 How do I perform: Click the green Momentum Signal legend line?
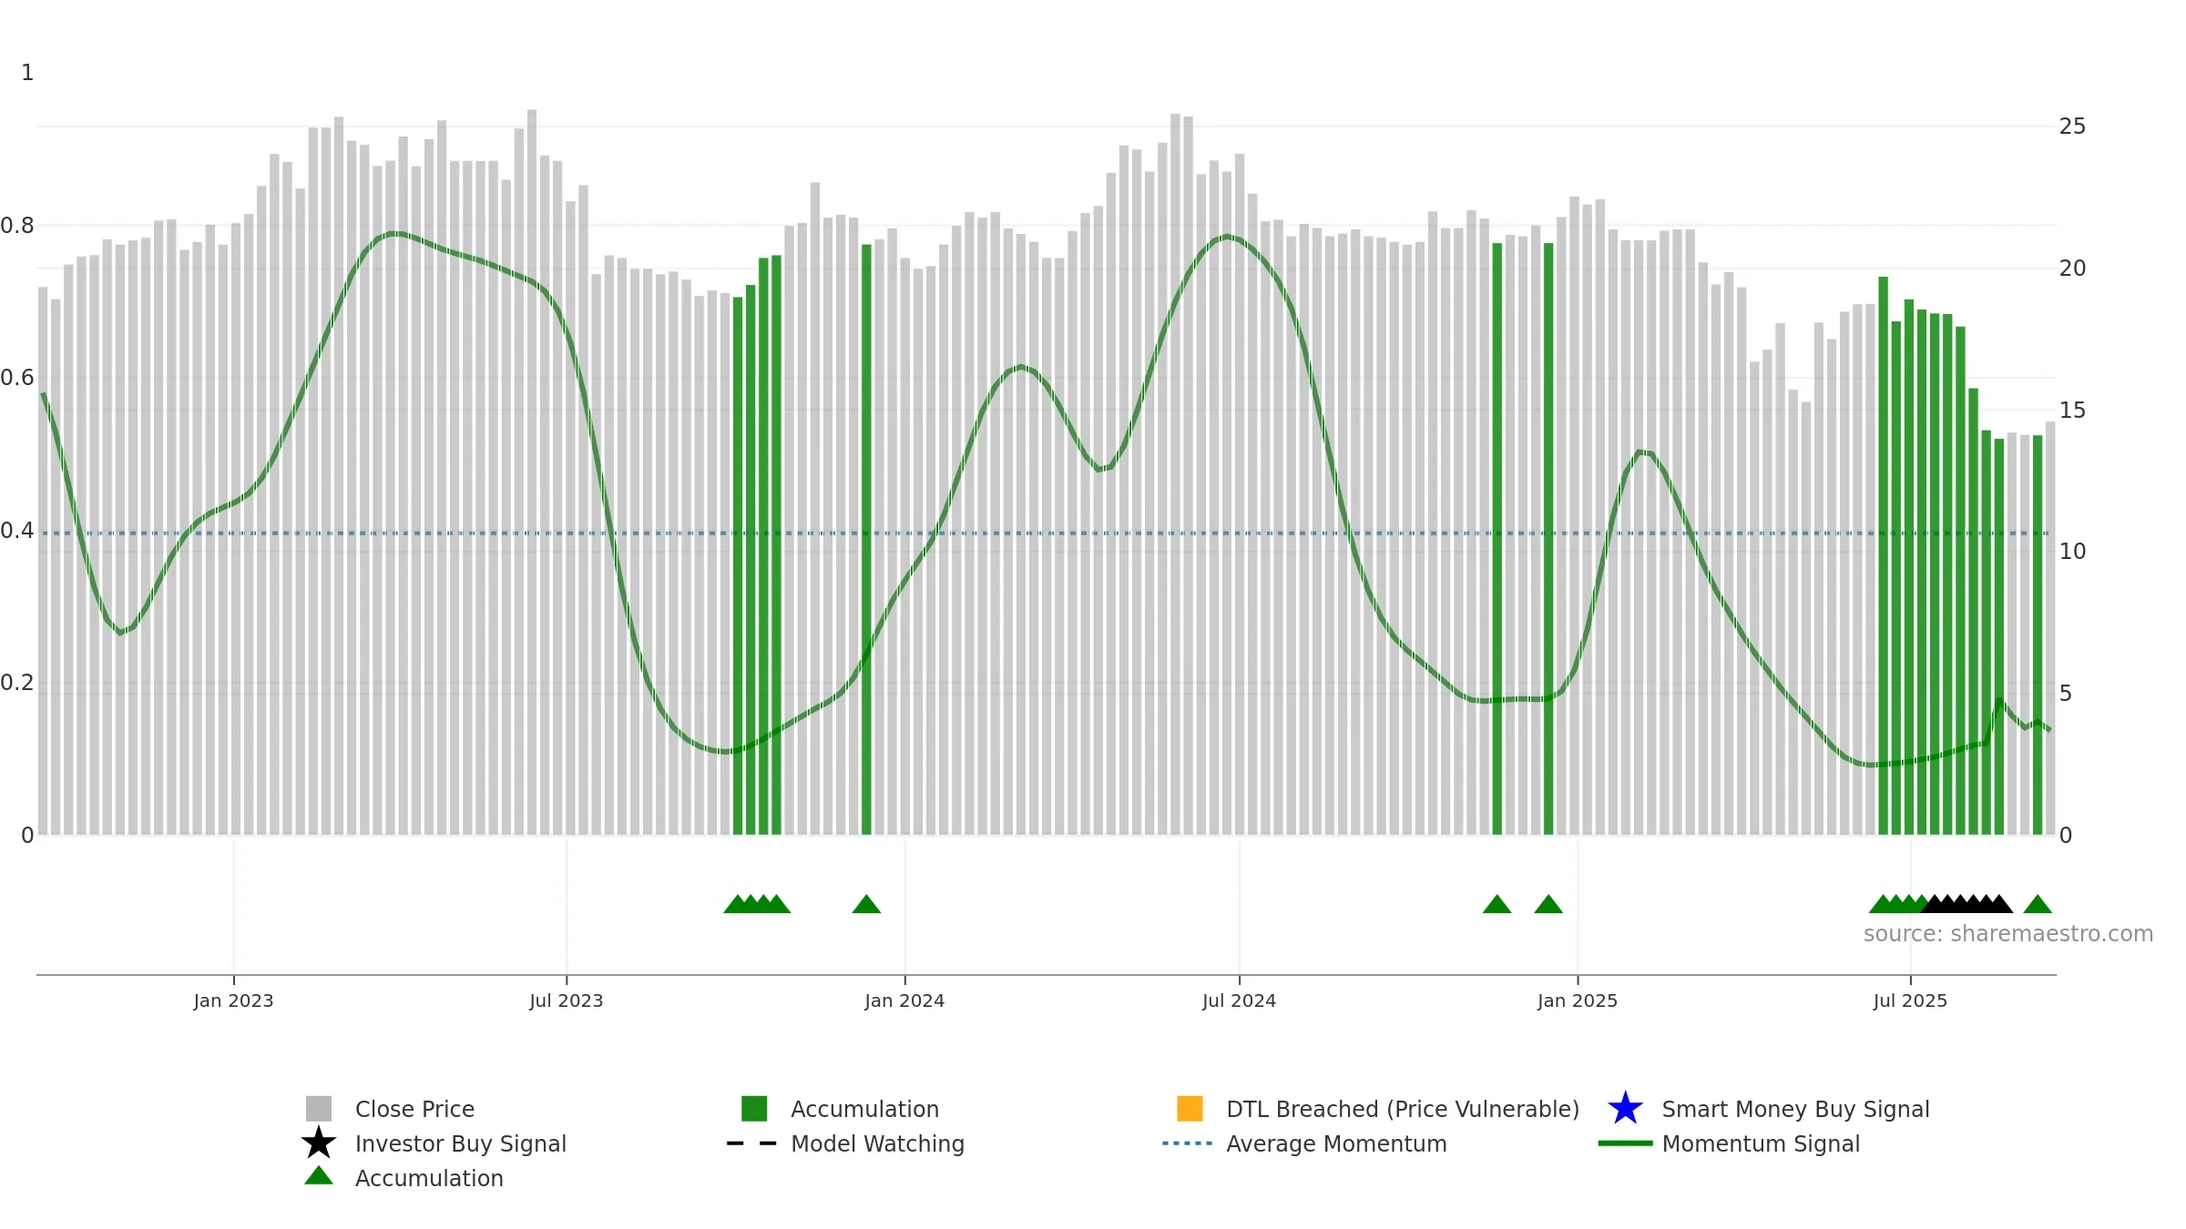click(x=1625, y=1143)
